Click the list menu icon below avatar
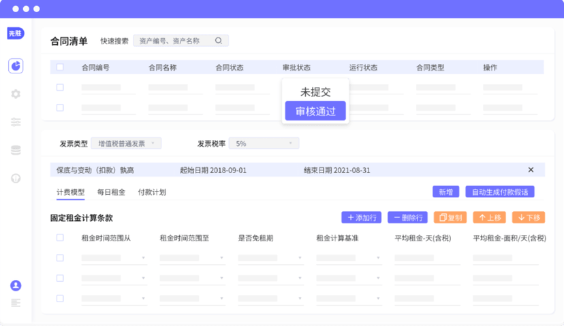This screenshot has width=564, height=326. point(16,303)
